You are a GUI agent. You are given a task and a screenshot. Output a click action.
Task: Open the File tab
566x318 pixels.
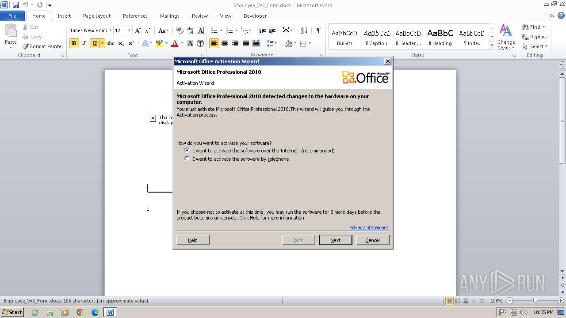click(x=12, y=16)
